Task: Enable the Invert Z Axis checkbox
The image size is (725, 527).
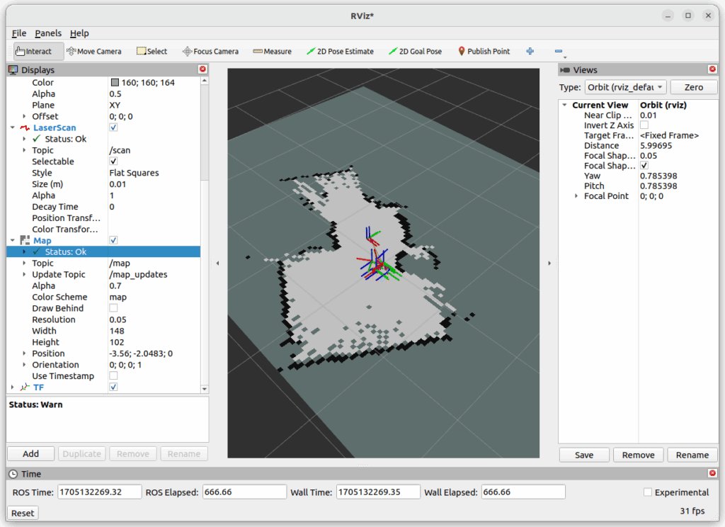Action: (644, 125)
